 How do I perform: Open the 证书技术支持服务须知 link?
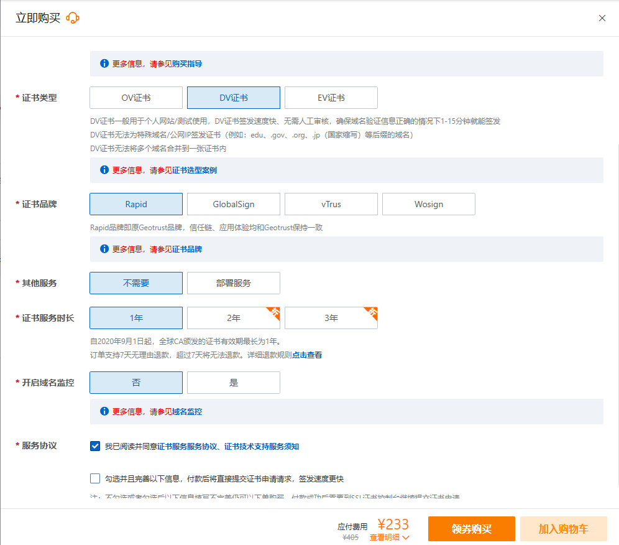point(262,447)
